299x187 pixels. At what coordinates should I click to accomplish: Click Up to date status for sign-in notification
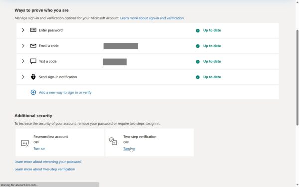pos(212,77)
